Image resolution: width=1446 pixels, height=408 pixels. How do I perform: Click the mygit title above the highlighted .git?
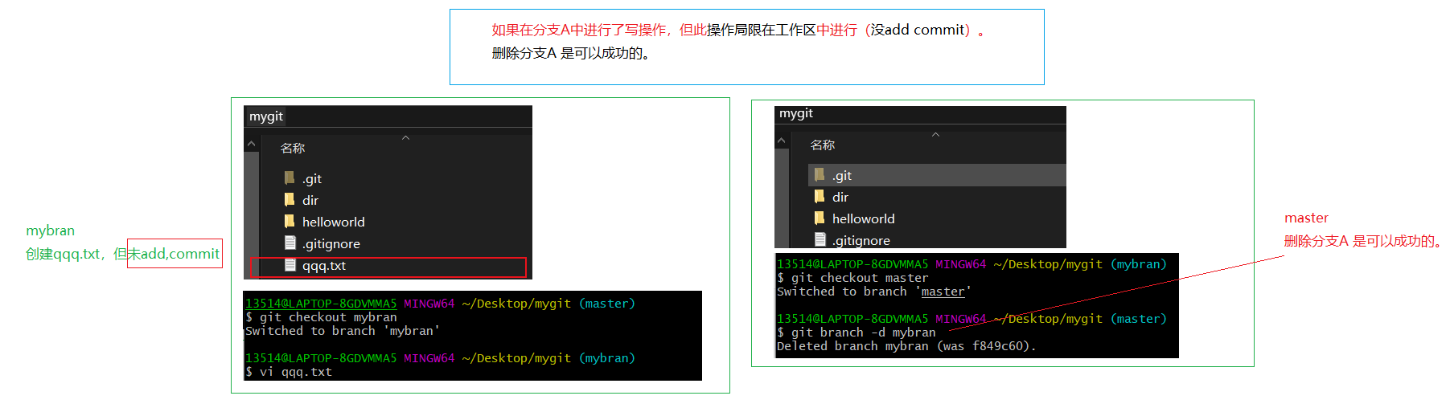tap(796, 113)
